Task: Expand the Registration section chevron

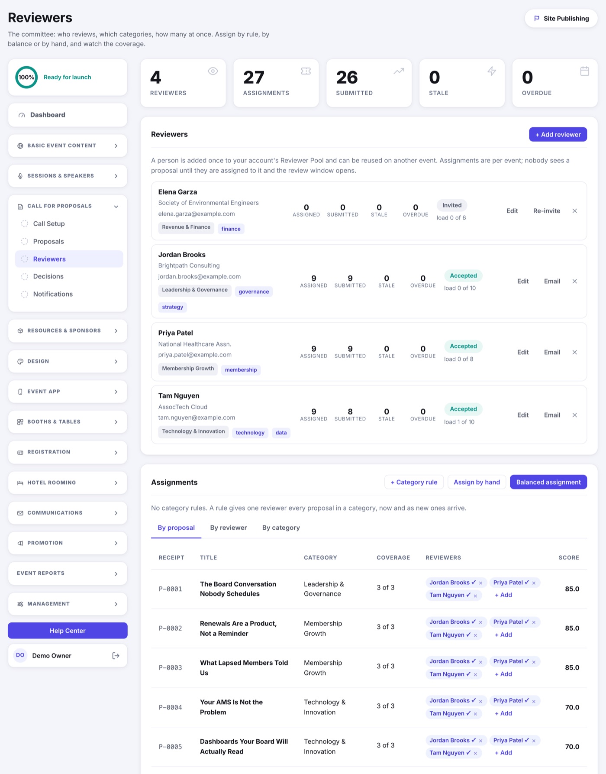Action: tap(116, 453)
